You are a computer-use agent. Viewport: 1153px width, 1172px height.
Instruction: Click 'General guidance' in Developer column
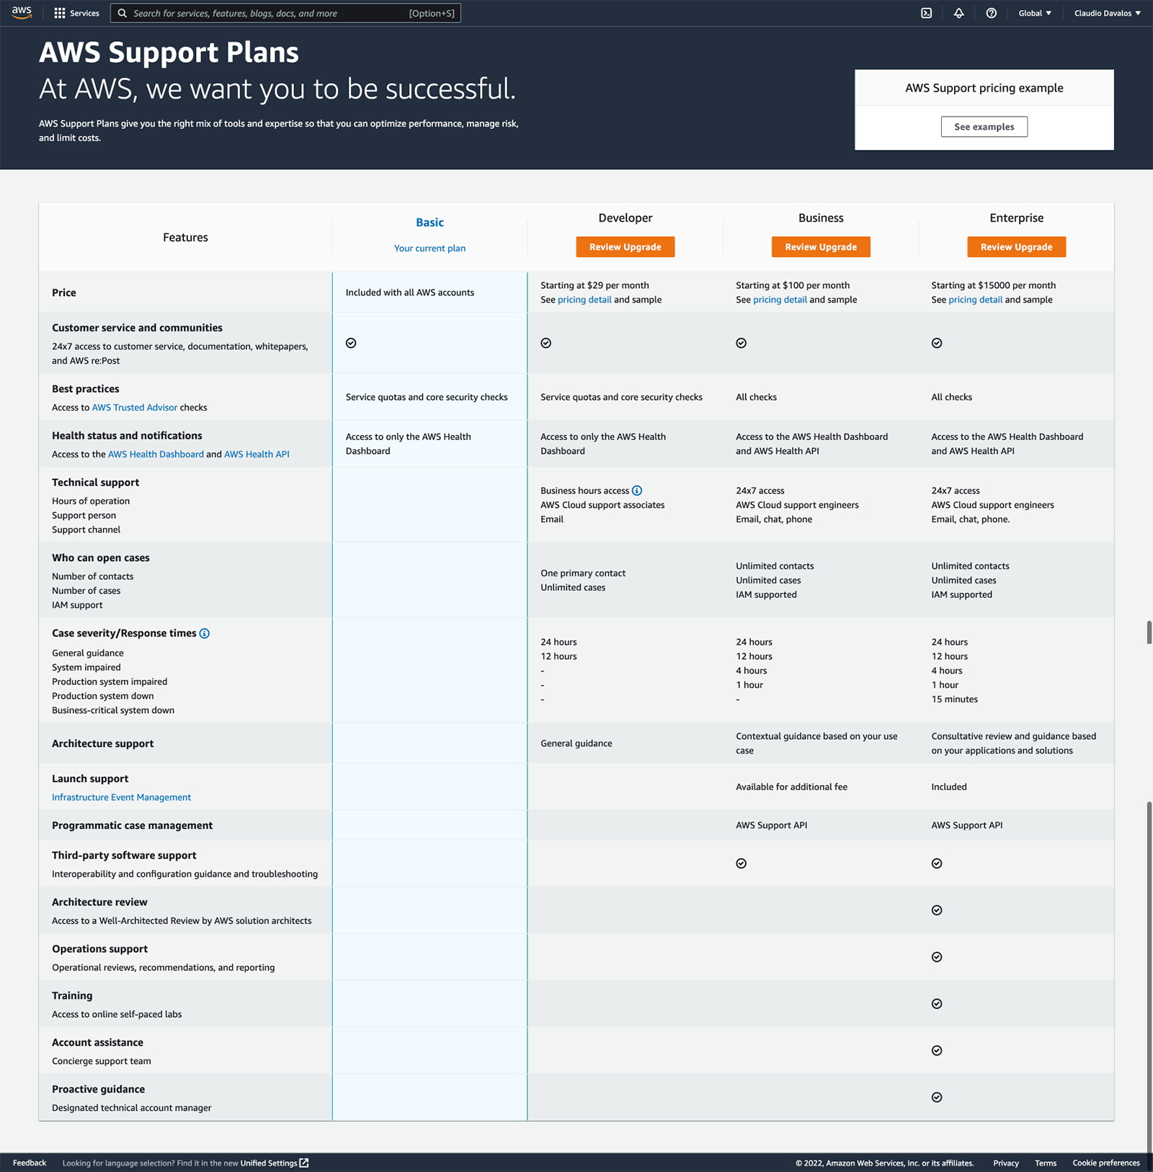[576, 743]
